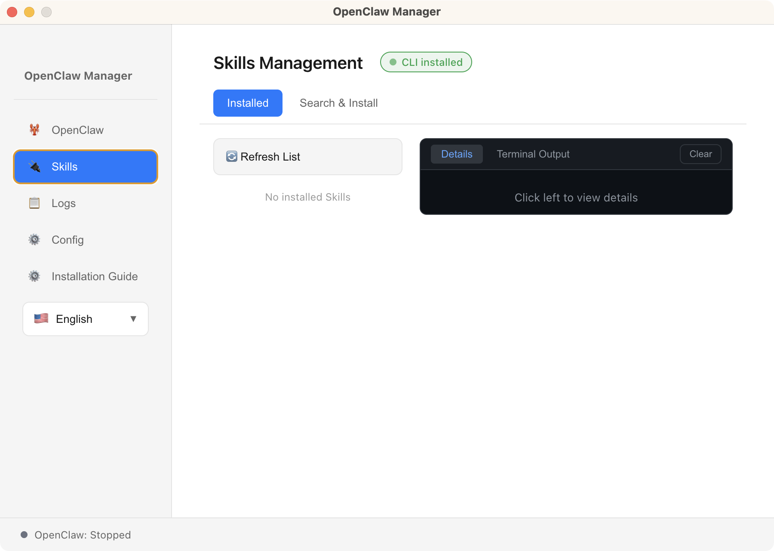The height and width of the screenshot is (551, 774).
Task: Select the Installed tab
Action: [x=248, y=103]
